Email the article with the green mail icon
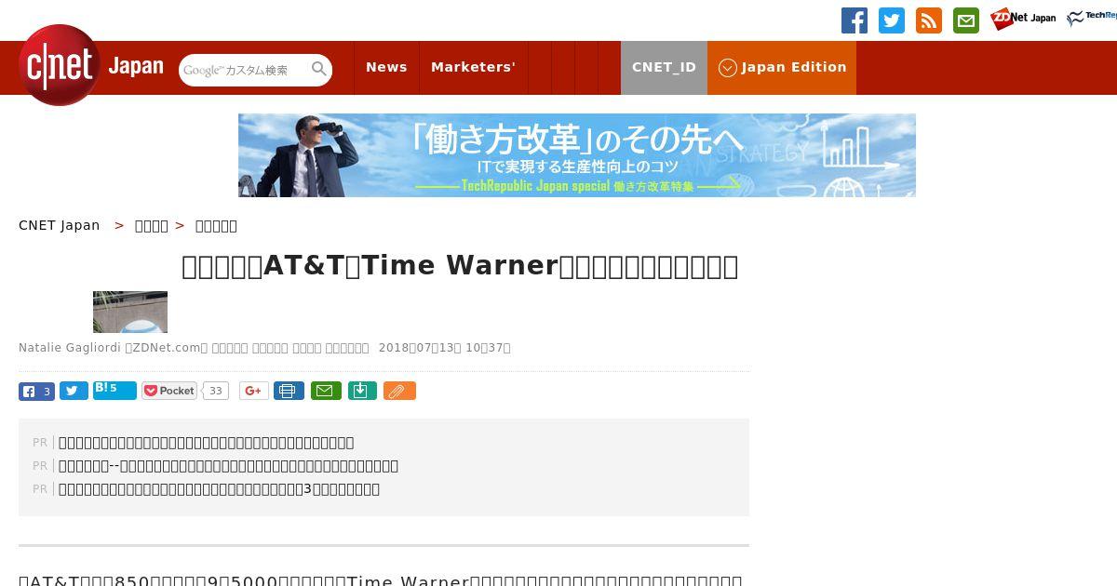 pyautogui.click(x=326, y=391)
